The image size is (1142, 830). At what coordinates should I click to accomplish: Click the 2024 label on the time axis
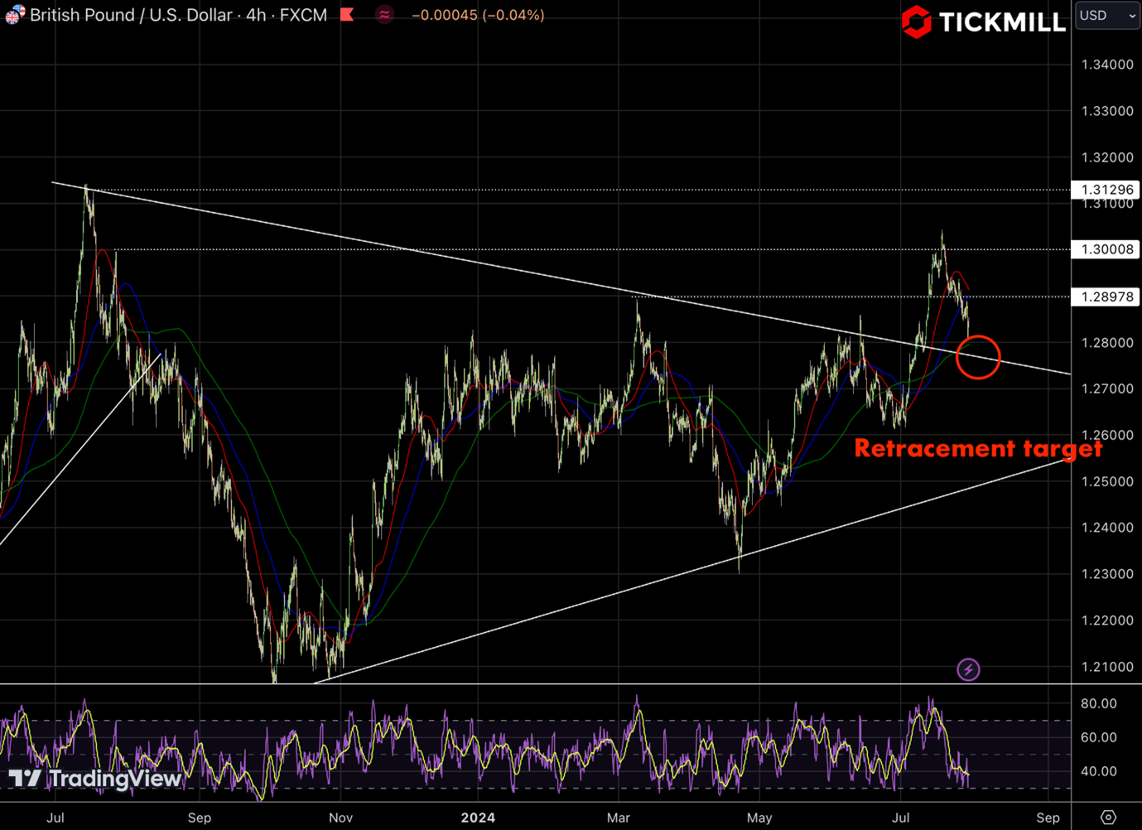tap(478, 818)
